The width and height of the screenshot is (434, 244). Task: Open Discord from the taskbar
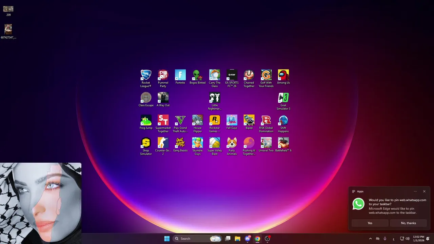[248, 239]
